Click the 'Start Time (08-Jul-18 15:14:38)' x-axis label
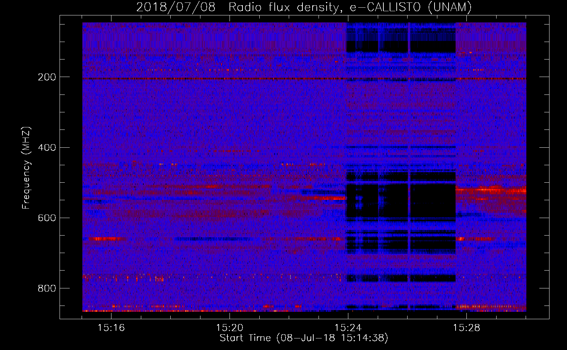This screenshot has width=567, height=350. (x=304, y=338)
